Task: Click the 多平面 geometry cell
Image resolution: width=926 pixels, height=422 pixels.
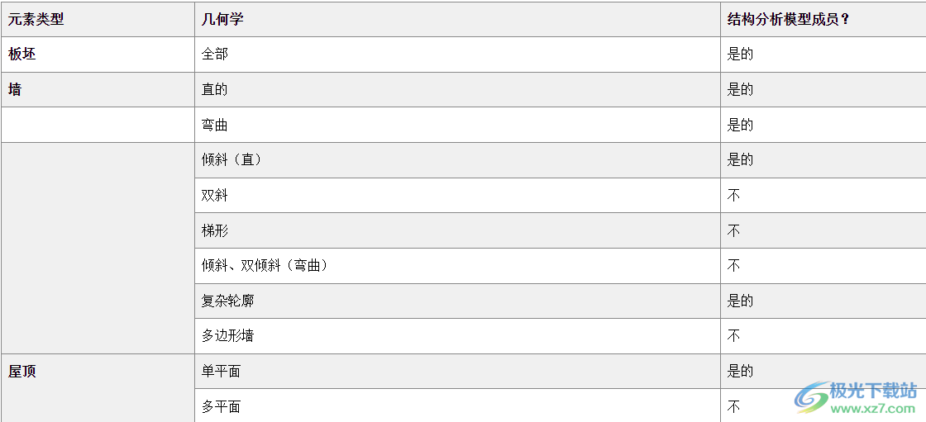Action: tap(222, 406)
